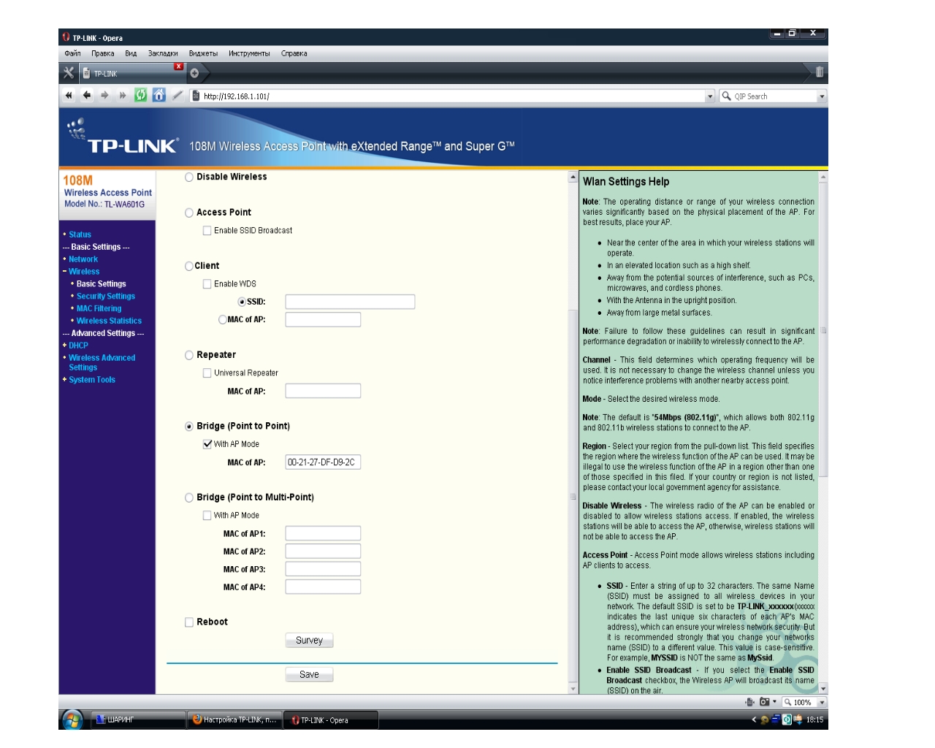Viewport: 935px width, 748px height.
Task: Select the Access Point radio button
Action: (189, 213)
